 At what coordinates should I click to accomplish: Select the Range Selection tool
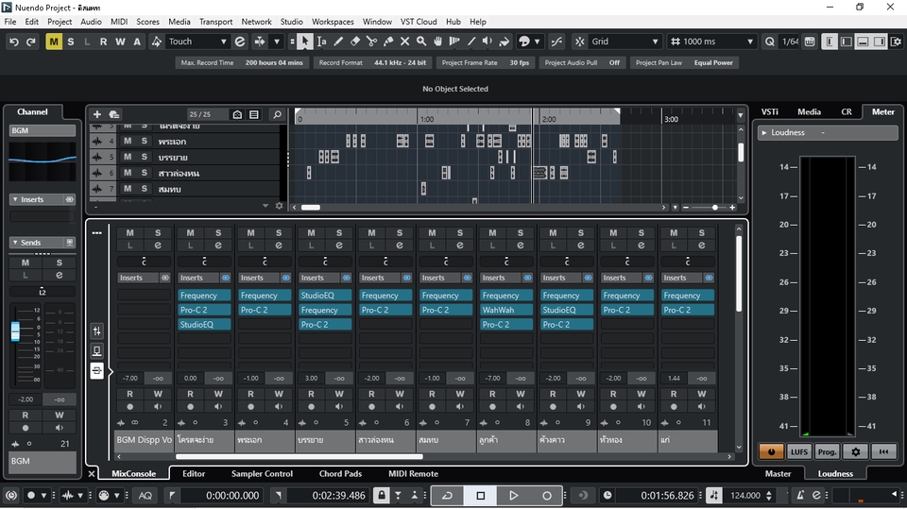321,42
